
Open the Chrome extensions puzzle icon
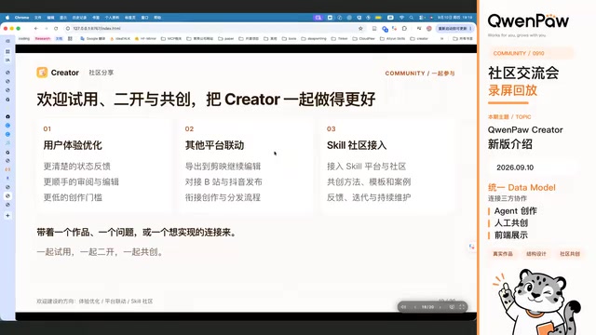pyautogui.click(x=404, y=29)
